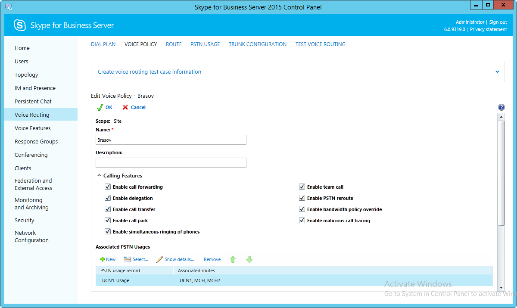The width and height of the screenshot is (517, 308).
Task: Click the Administrator link
Action: coord(470,22)
